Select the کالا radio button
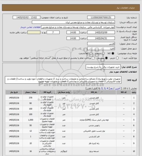The width and height of the screenshot is (142, 156). click(x=113, y=53)
